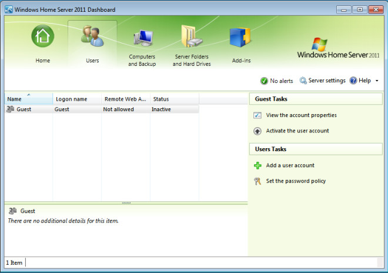Sort the list by Name column
The width and height of the screenshot is (388, 273).
(28, 99)
